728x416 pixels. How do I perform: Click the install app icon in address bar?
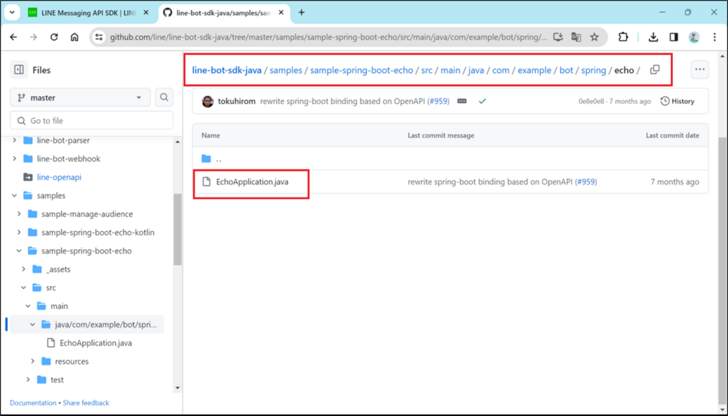click(558, 37)
